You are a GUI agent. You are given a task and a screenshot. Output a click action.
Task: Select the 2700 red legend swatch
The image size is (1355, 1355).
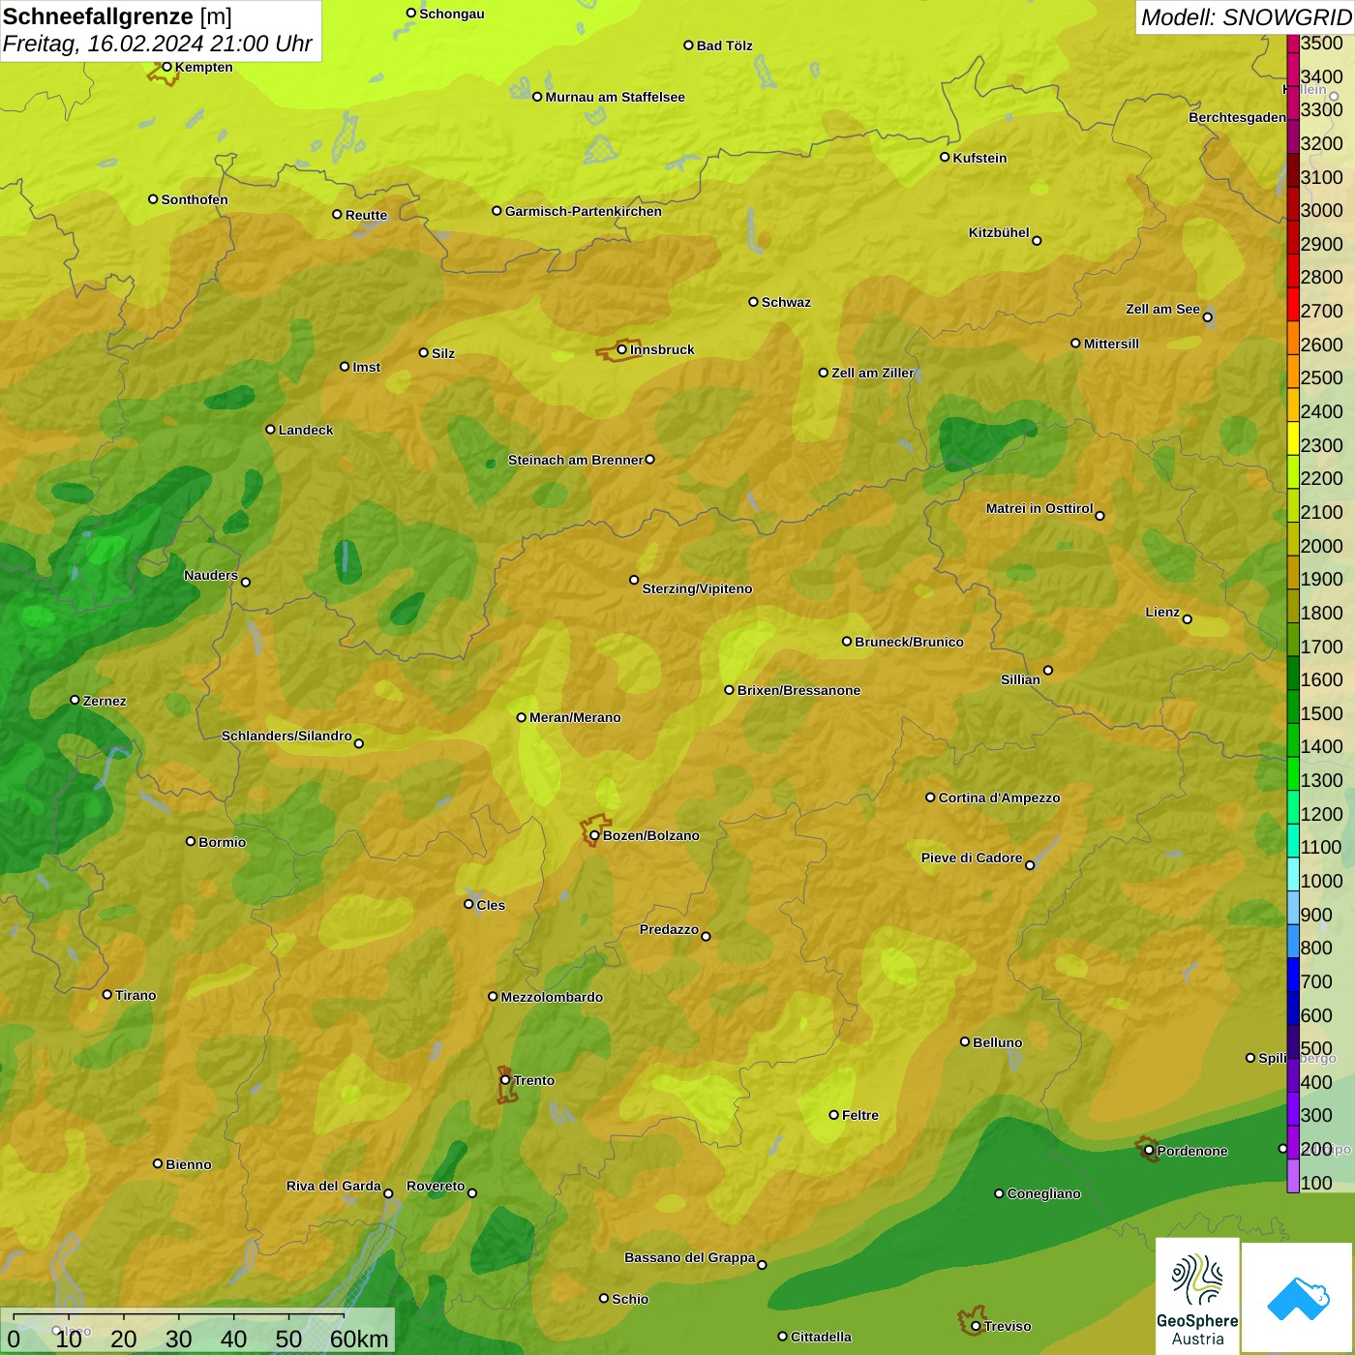coord(1293,304)
